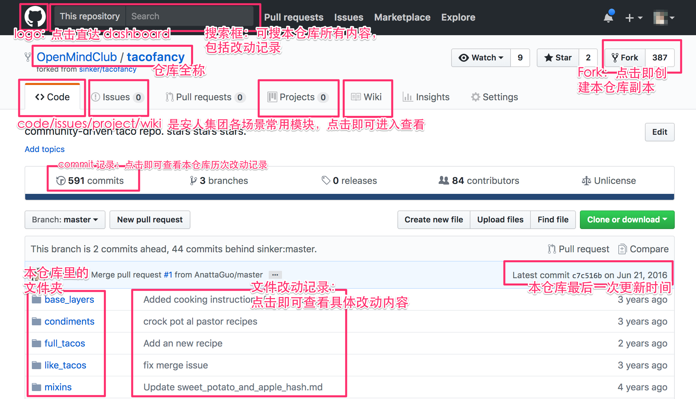Go to Pull requests in top navigation
The width and height of the screenshot is (696, 399).
point(294,17)
